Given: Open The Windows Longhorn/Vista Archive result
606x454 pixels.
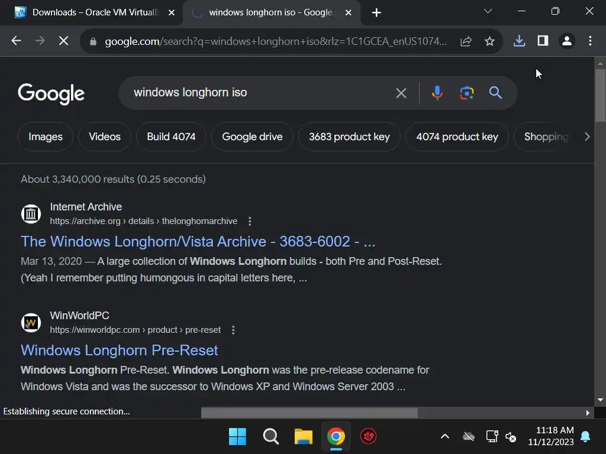Looking at the screenshot, I should pos(198,242).
